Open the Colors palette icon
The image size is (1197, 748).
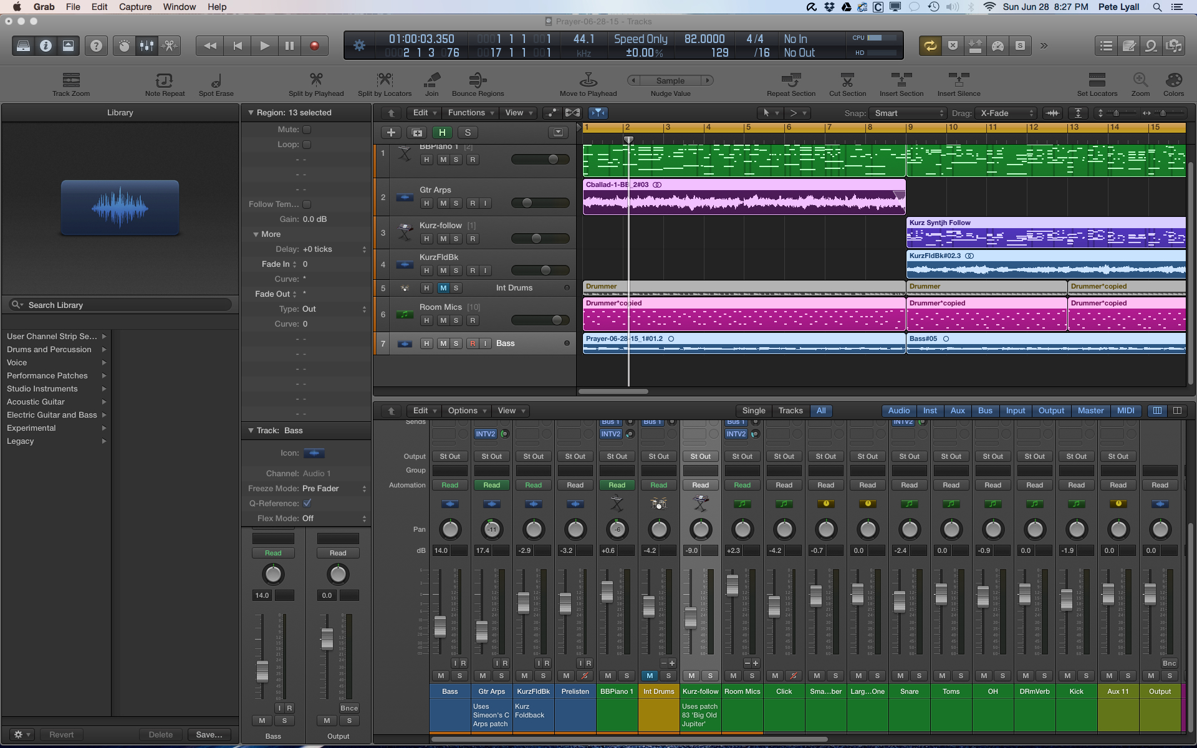pyautogui.click(x=1173, y=80)
